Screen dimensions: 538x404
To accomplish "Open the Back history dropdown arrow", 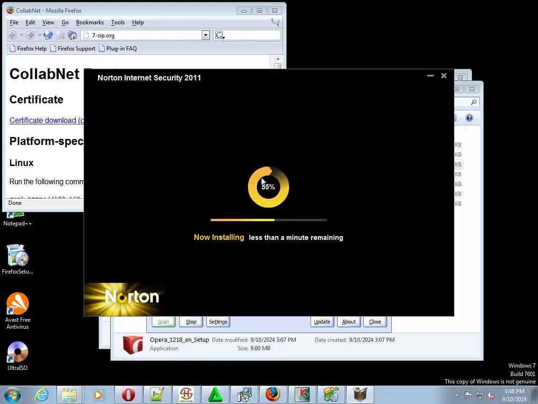I will [x=21, y=35].
